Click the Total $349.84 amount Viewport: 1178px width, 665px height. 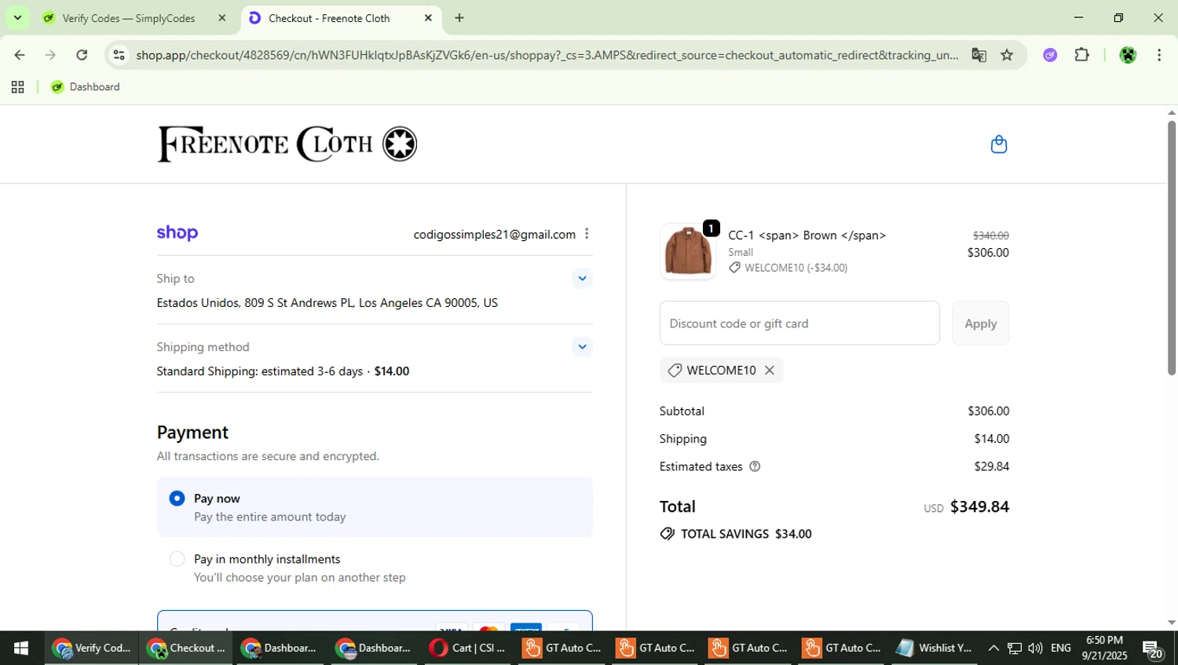pyautogui.click(x=979, y=506)
